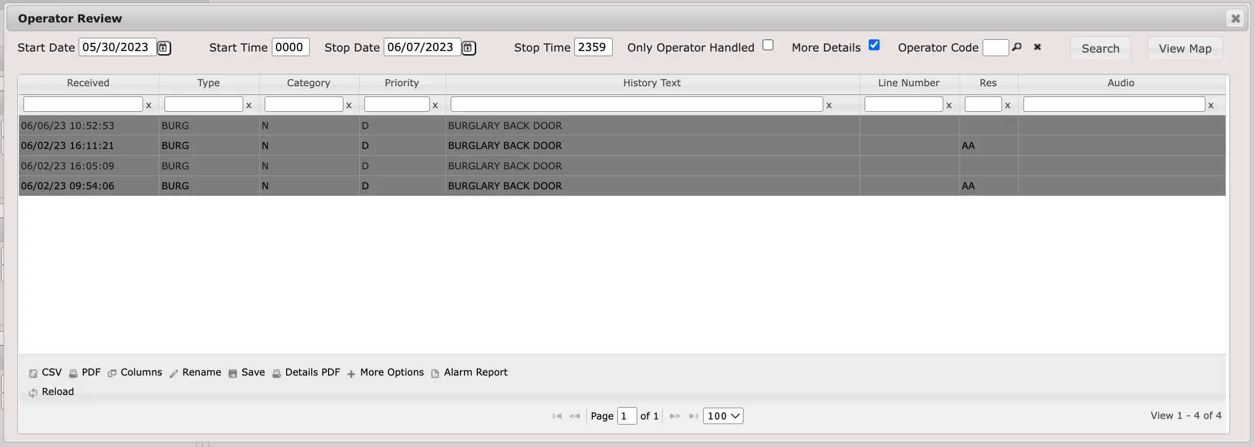Clear the Priority filter with its x
The image size is (1255, 447).
[435, 105]
